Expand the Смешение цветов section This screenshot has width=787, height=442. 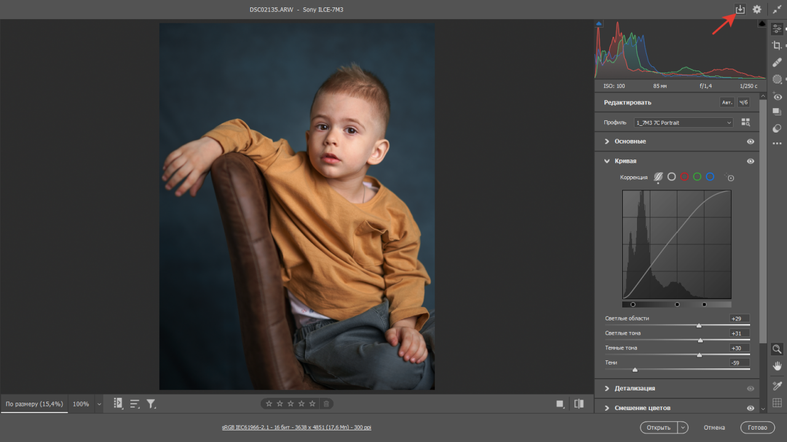(x=607, y=408)
